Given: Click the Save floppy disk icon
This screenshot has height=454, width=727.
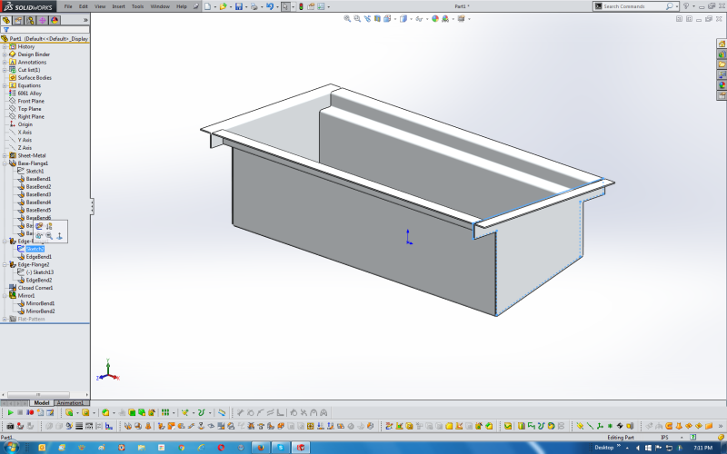Looking at the screenshot, I should 238,6.
